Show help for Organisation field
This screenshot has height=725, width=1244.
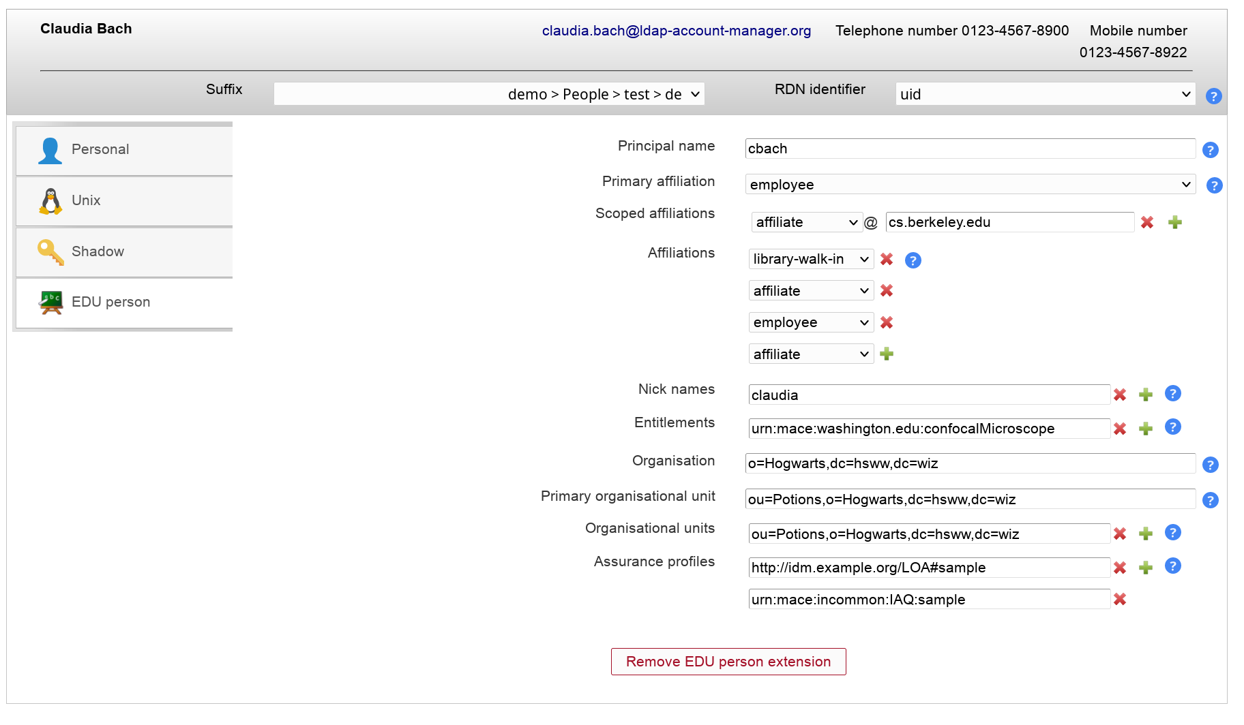click(x=1211, y=465)
